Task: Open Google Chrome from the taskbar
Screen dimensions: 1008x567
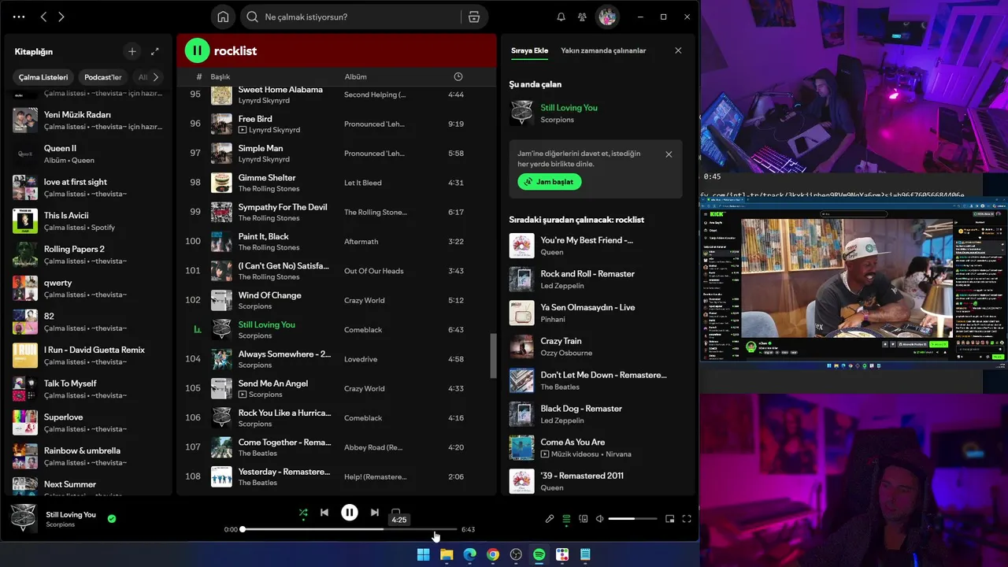Action: tap(492, 554)
